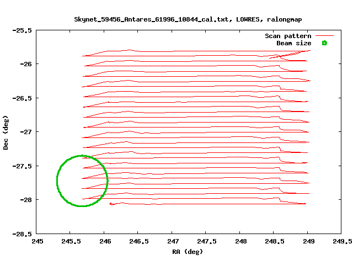Click the -27 tick label on Dec axis
353x265 pixels.
(26, 132)
